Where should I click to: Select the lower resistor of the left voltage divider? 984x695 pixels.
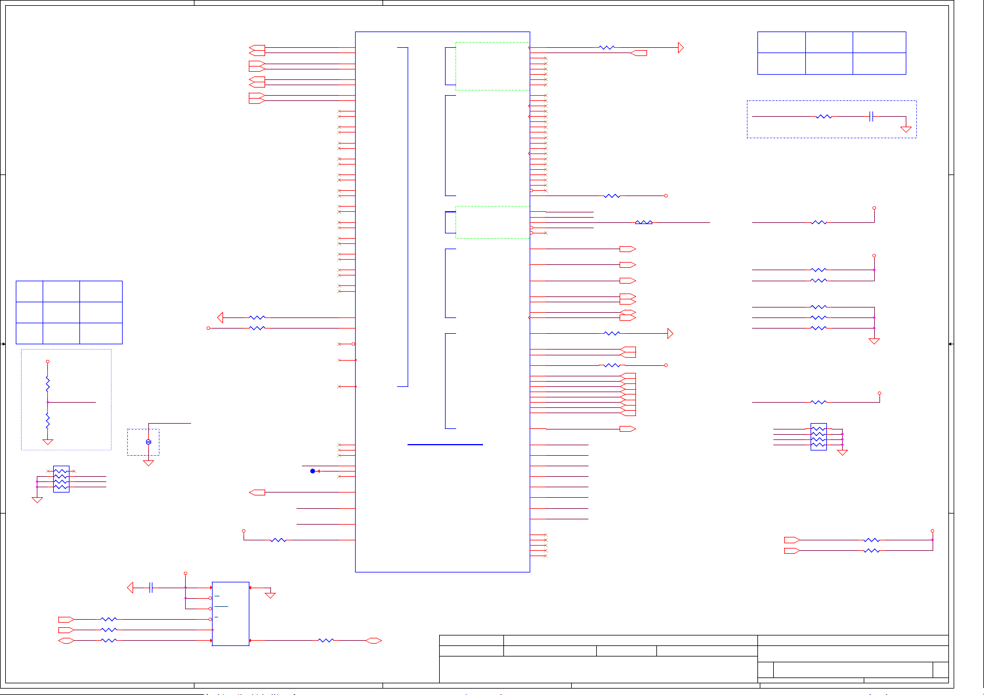[48, 421]
